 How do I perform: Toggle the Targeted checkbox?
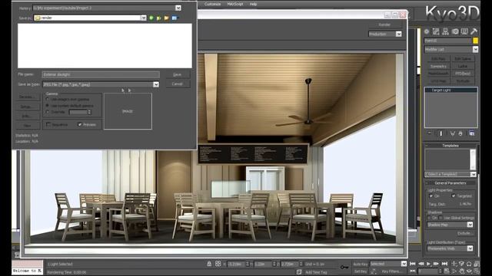pos(453,196)
